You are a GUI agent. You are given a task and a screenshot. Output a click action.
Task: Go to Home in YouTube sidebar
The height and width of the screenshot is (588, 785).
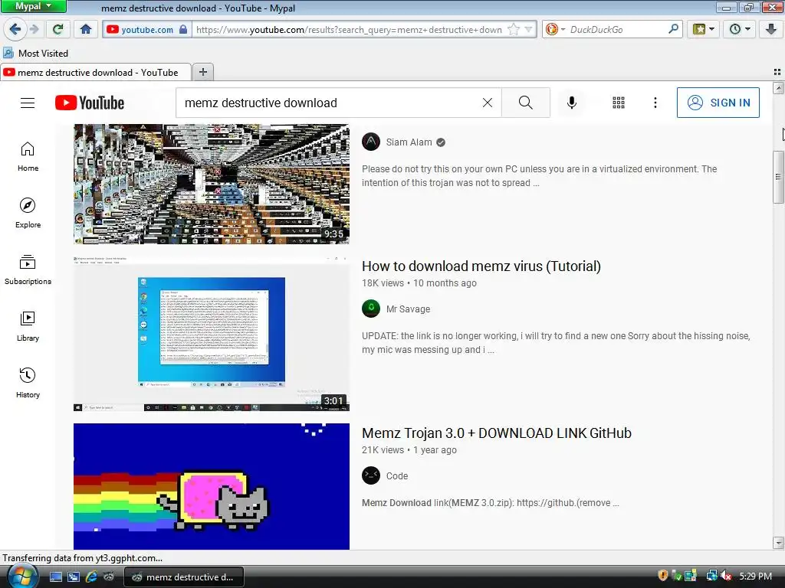pyautogui.click(x=28, y=156)
